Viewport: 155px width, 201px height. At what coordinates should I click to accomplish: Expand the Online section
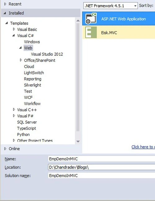coord(5,149)
